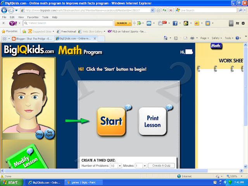
Task: Click the orange Start lesson button
Action: pyautogui.click(x=111, y=121)
